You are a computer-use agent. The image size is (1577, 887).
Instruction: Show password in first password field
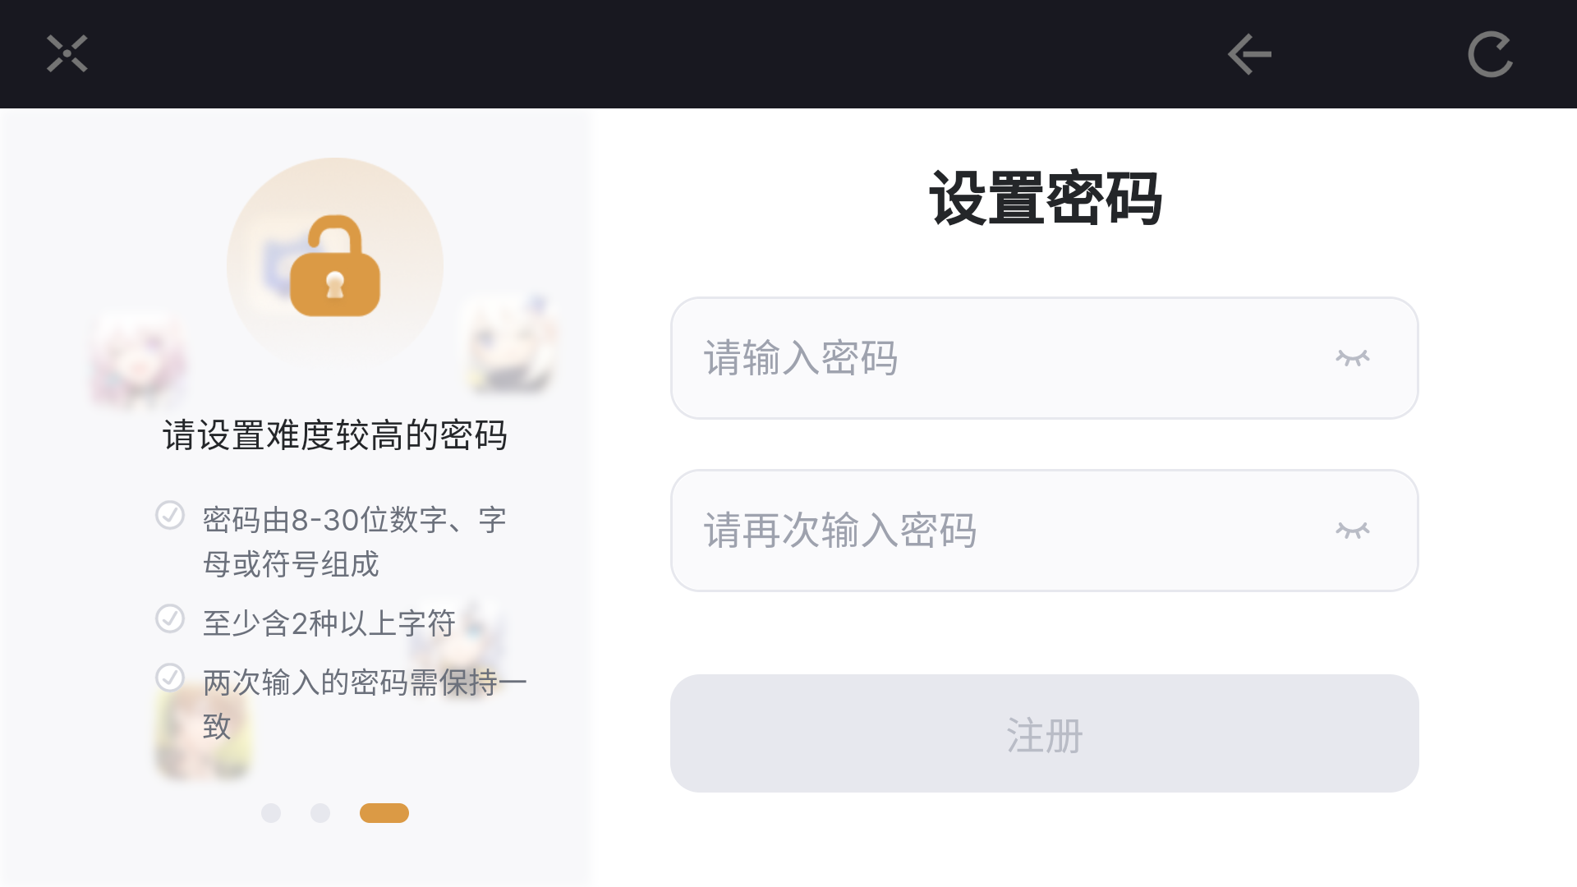tap(1352, 358)
